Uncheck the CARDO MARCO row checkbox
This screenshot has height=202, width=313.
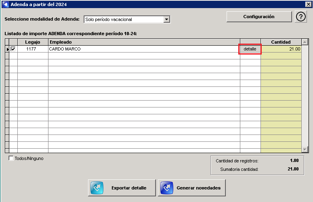point(13,49)
